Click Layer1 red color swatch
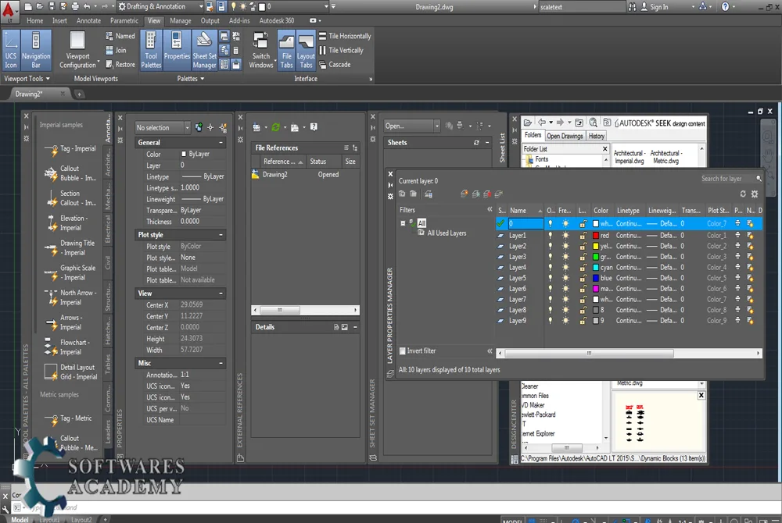The image size is (782, 523). coord(595,236)
